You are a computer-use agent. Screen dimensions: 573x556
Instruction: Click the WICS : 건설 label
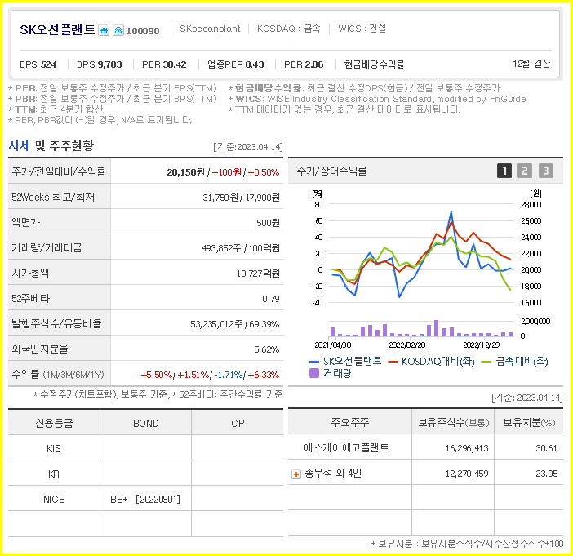click(x=362, y=29)
